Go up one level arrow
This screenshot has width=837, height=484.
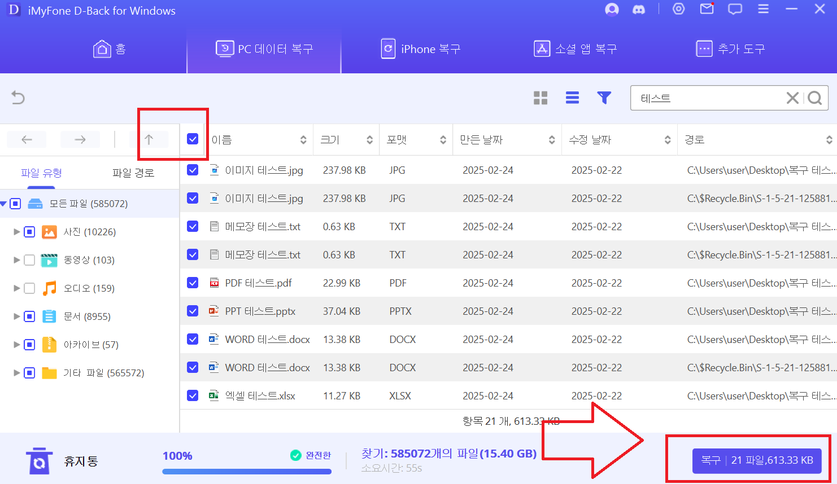point(149,139)
